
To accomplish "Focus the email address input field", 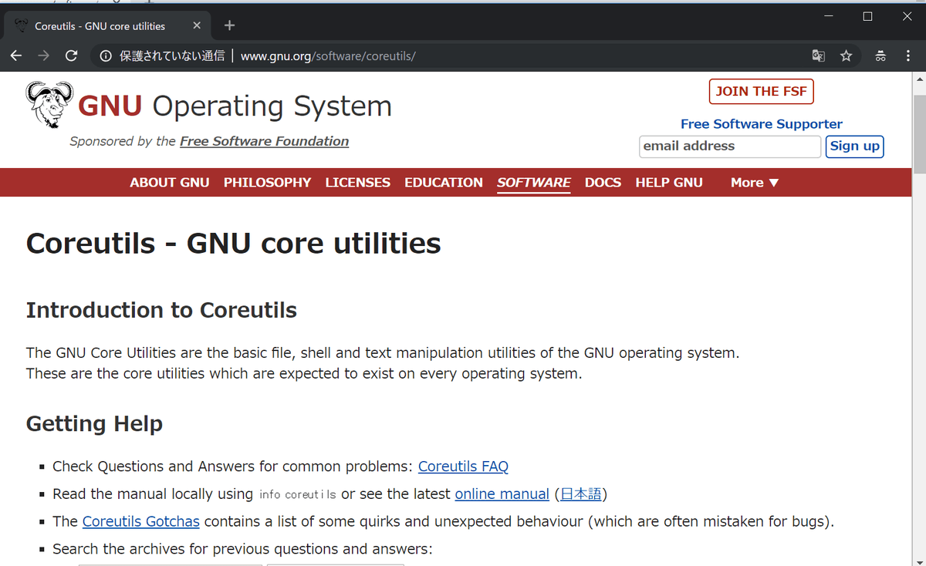I will [729, 147].
